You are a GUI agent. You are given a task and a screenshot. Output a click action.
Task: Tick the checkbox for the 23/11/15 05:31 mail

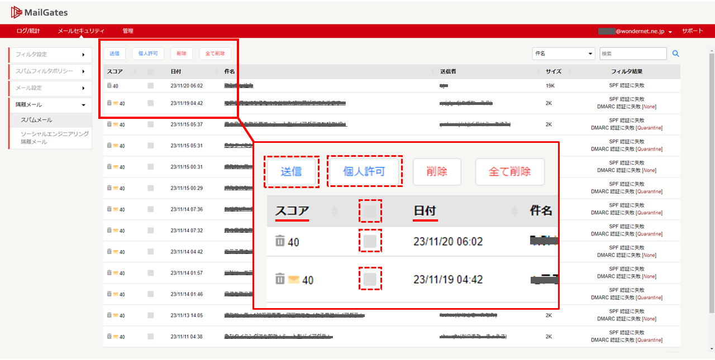(151, 146)
